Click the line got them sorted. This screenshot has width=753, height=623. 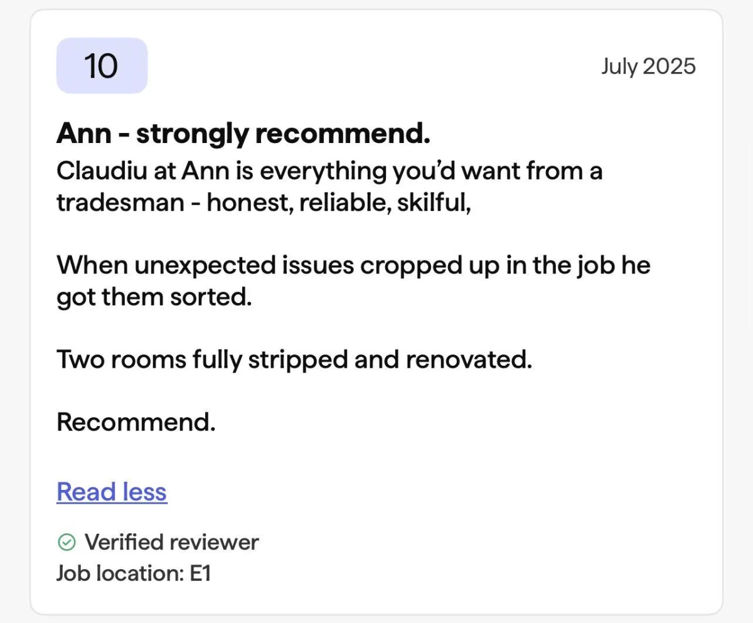coord(154,297)
